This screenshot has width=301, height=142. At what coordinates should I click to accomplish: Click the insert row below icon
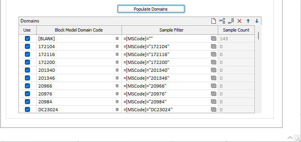pos(231,21)
